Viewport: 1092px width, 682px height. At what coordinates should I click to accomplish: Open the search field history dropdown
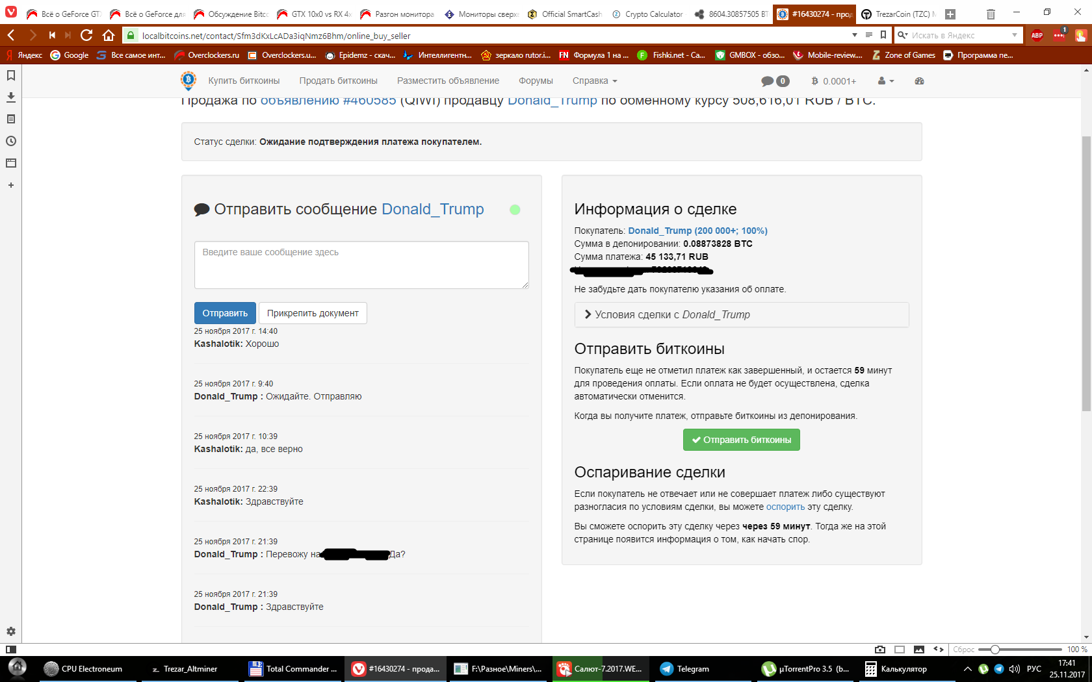[1015, 35]
